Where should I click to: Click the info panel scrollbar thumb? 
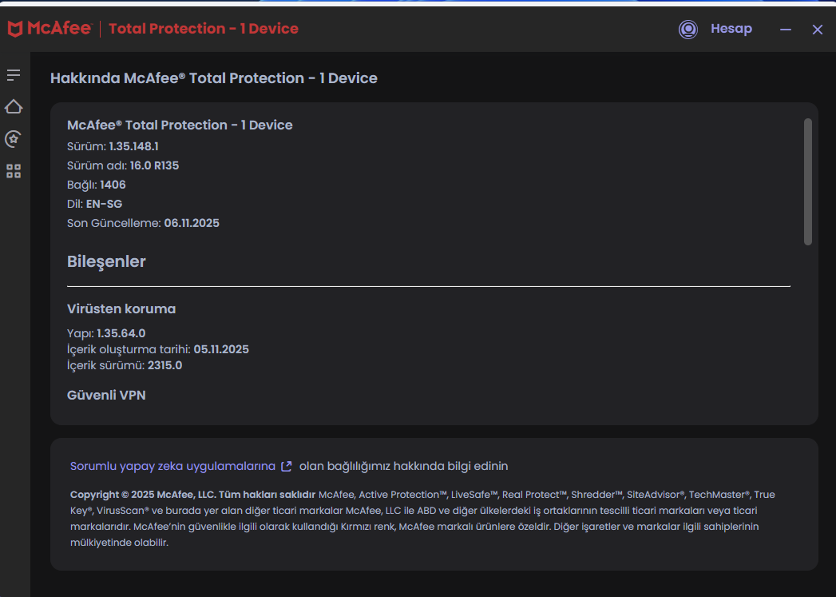pyautogui.click(x=807, y=181)
